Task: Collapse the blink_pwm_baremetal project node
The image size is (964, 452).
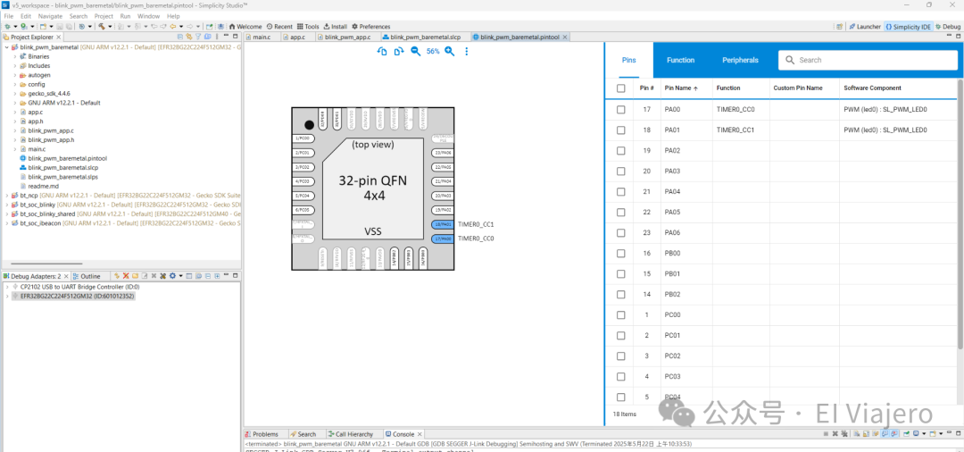Action: click(7, 46)
